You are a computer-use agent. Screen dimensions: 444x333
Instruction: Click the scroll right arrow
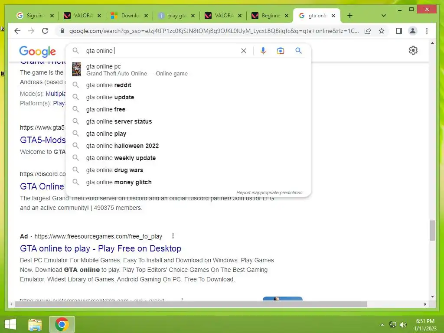pos(425,304)
